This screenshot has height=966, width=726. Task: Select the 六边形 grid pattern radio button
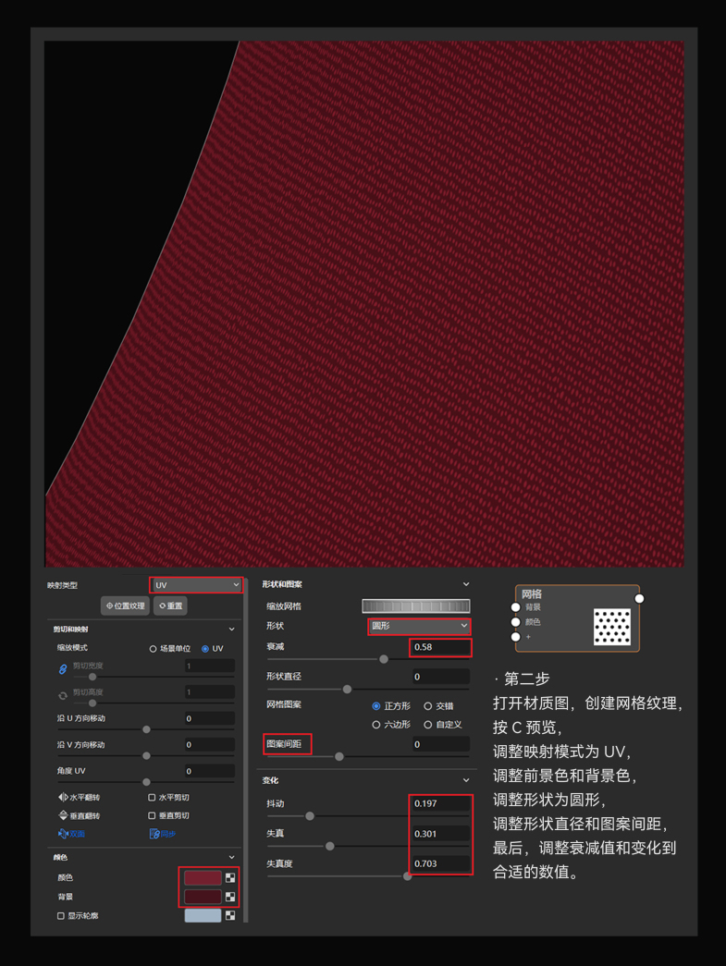[x=376, y=725]
